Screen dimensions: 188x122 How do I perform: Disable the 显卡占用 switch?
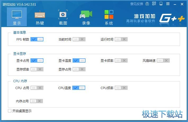(37, 60)
